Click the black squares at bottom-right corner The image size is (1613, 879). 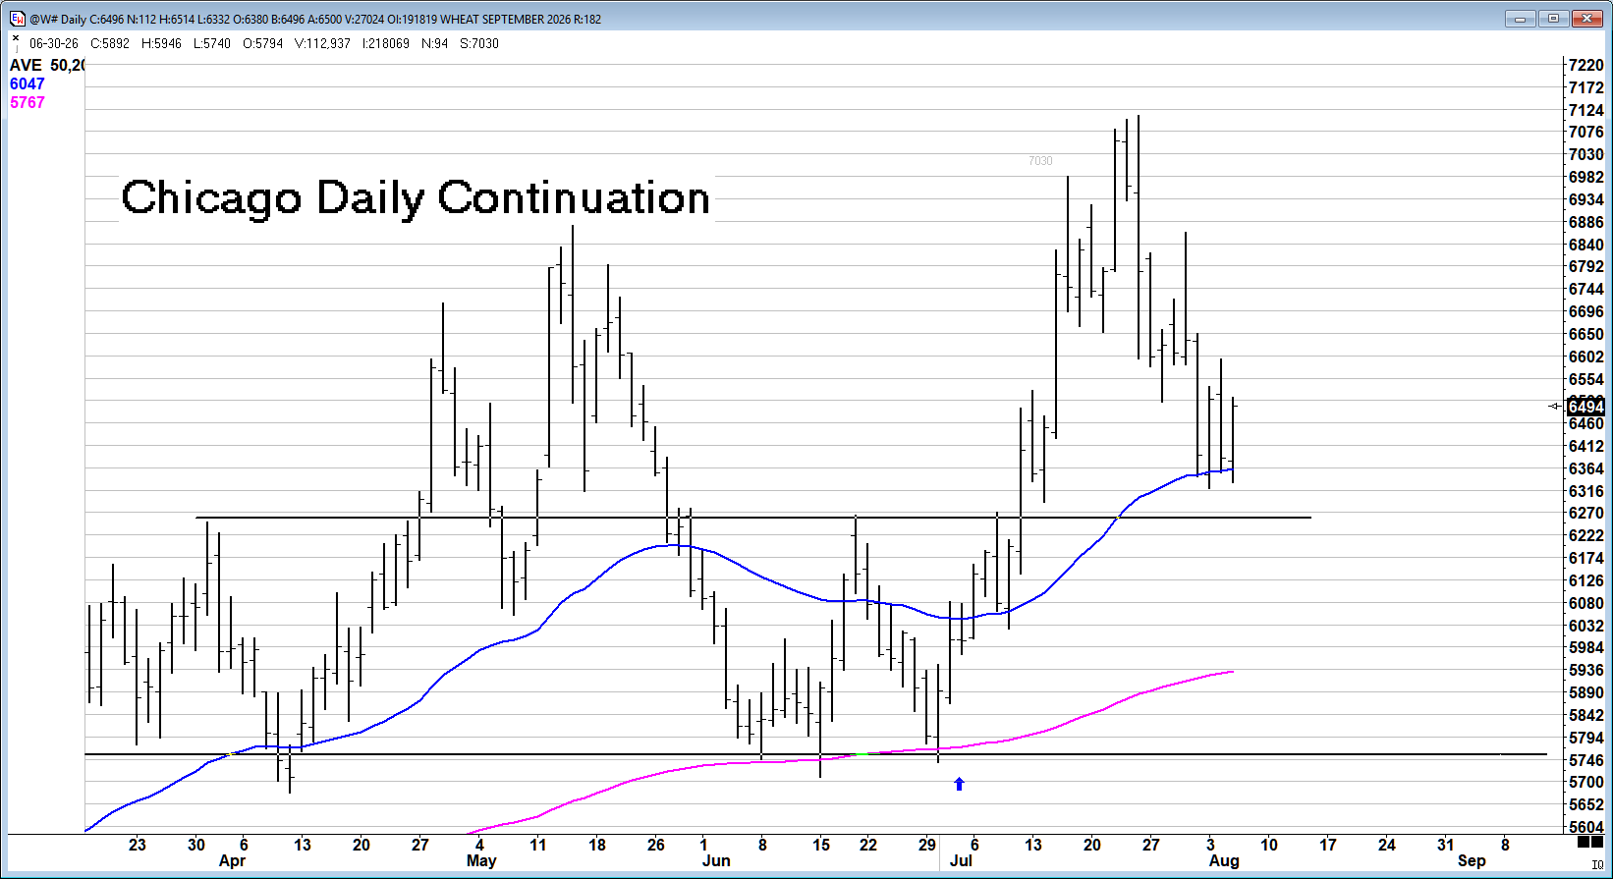click(1589, 842)
